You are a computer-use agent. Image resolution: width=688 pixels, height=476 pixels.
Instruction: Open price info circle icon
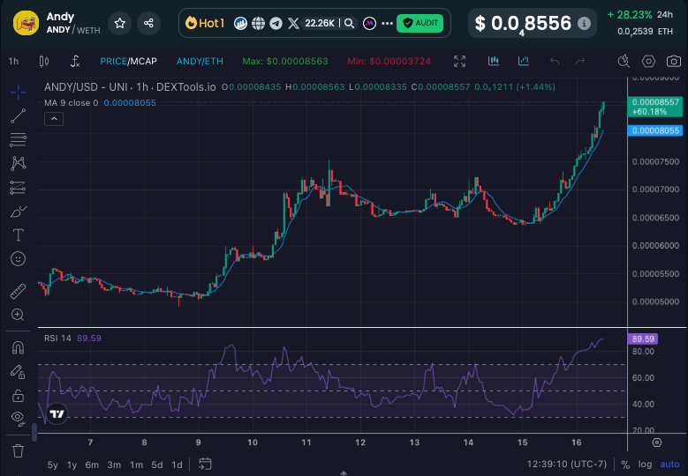click(584, 23)
